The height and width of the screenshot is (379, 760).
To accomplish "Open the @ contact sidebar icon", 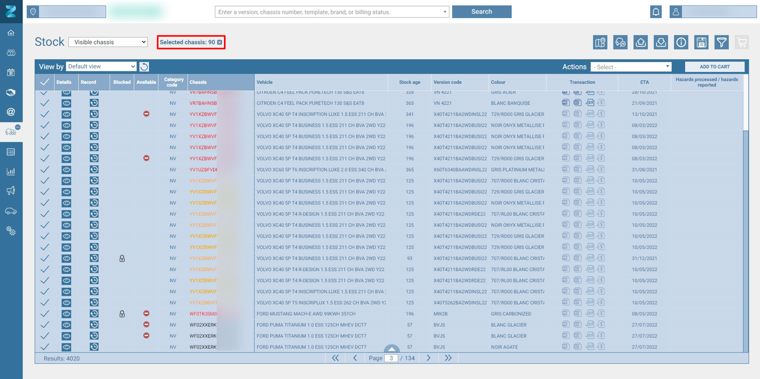I will tap(11, 112).
